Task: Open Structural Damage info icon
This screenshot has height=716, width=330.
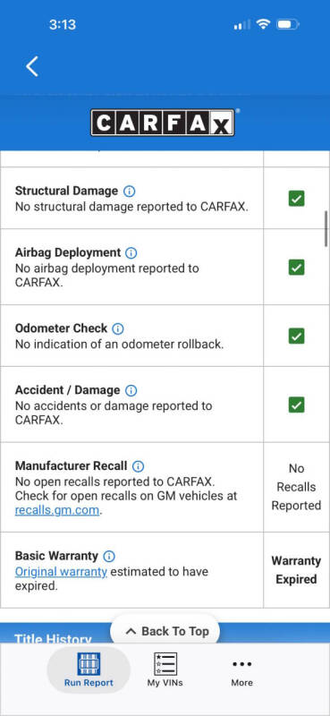Action: pos(129,192)
